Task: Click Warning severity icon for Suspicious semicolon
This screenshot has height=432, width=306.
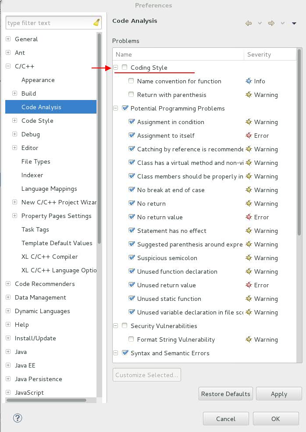Action: (249, 258)
